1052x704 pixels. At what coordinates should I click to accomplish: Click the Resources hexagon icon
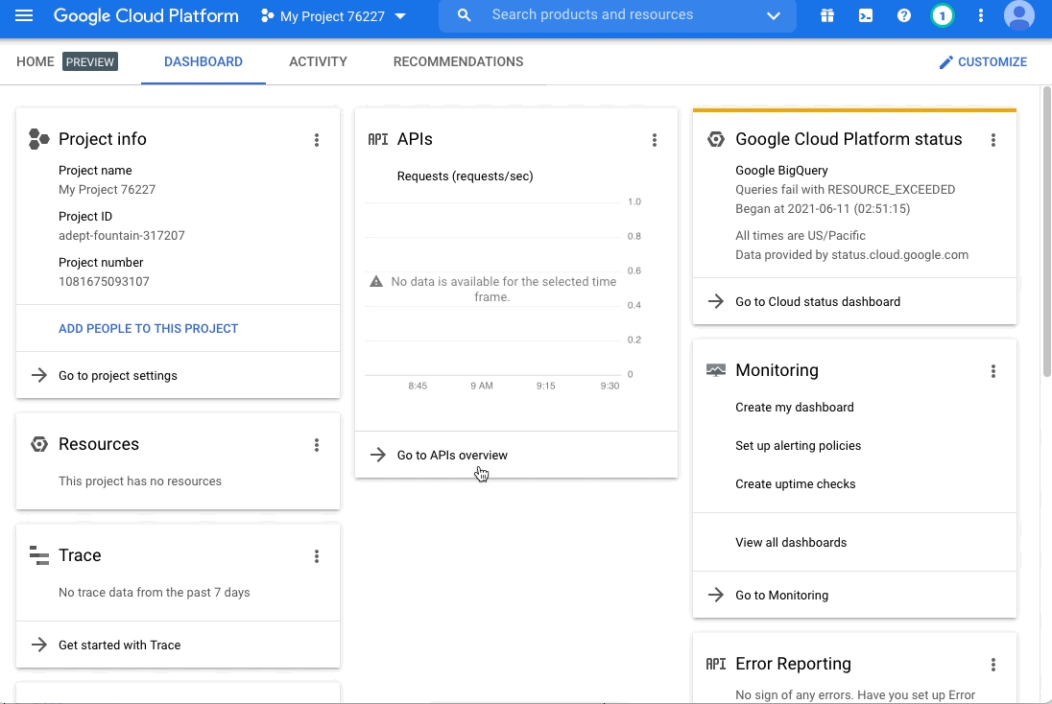point(39,444)
